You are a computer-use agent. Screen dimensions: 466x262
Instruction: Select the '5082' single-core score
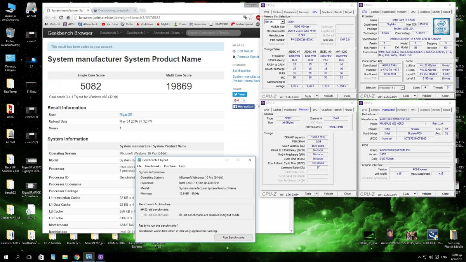click(90, 86)
